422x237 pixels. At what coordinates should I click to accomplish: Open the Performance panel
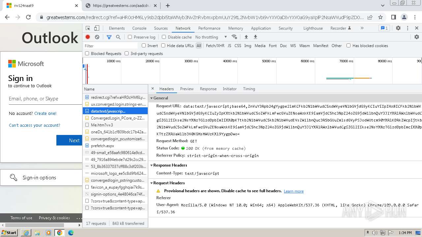(x=209, y=28)
